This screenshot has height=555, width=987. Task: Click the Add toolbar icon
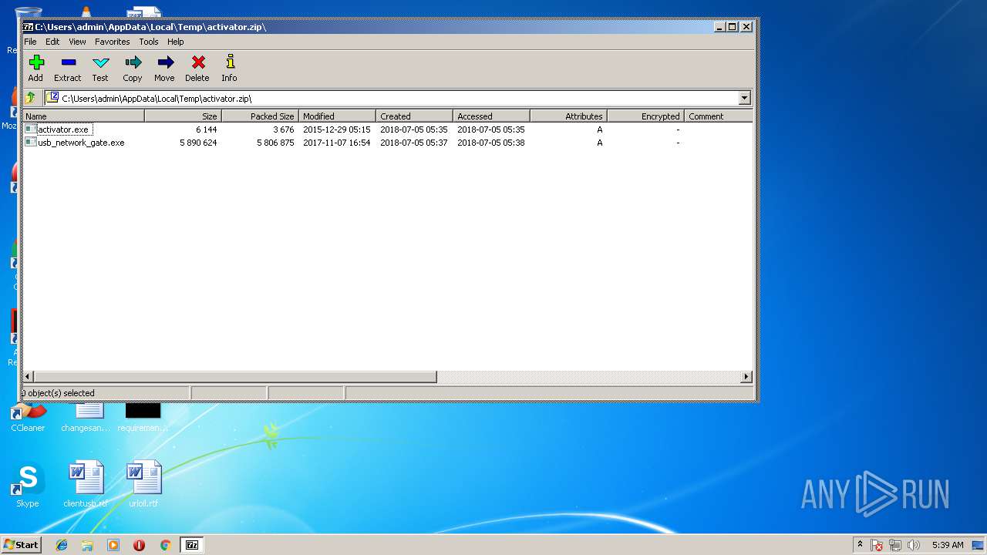point(36,62)
